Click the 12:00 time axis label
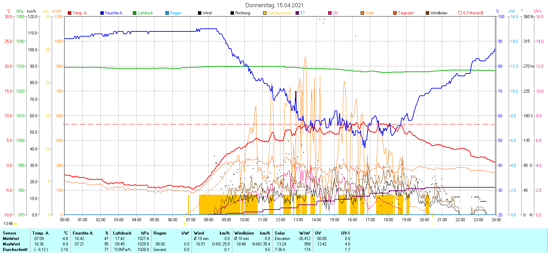Screen dimensions: 548x253 (280, 220)
